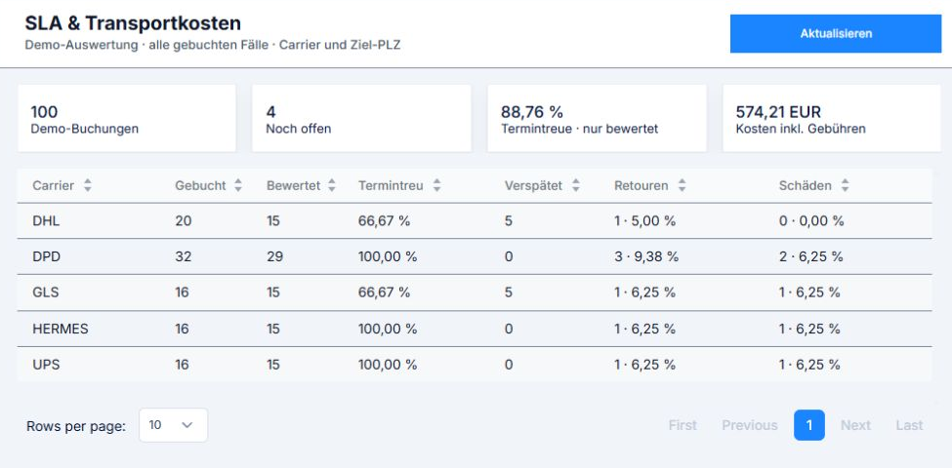The image size is (952, 468).
Task: Click the Bewertet column header label
Action: [293, 185]
